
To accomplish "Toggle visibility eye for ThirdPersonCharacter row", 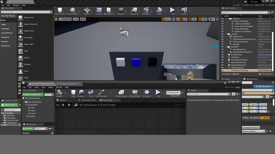I will [x=223, y=70].
